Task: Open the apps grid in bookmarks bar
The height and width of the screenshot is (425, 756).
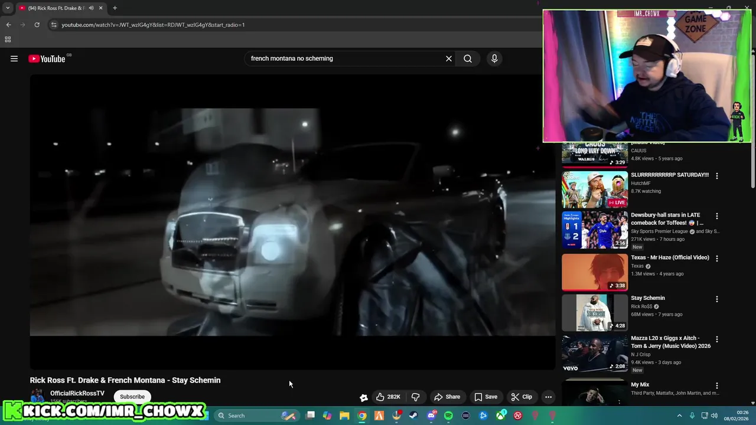Action: tap(8, 40)
